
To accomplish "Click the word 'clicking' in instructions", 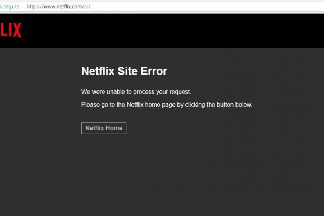I will coord(195,105).
